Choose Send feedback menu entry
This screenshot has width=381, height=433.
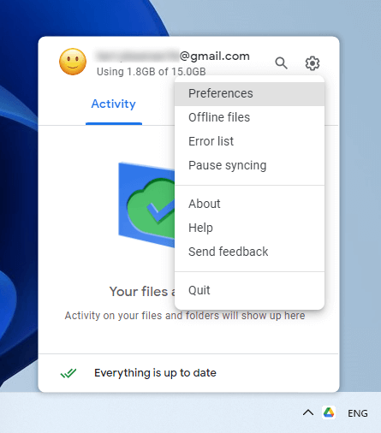coord(249,252)
